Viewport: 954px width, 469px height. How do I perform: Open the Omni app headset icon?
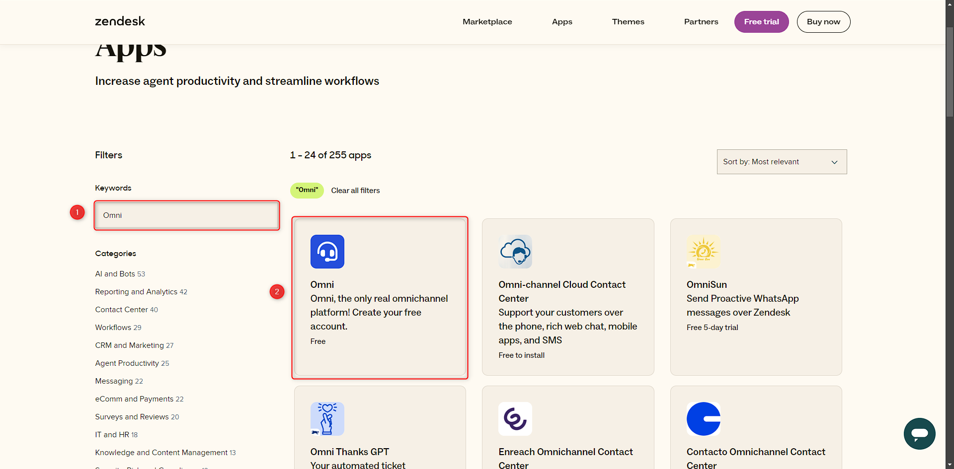(327, 252)
